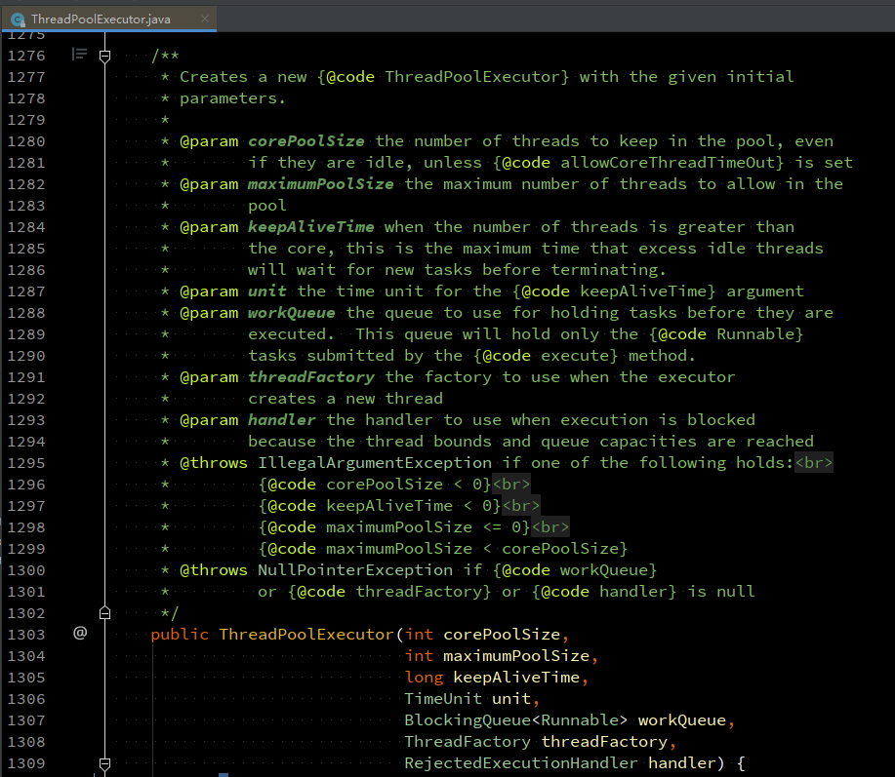The height and width of the screenshot is (777, 895).
Task: Click line number 1295 in the gutter
Action: click(x=25, y=463)
